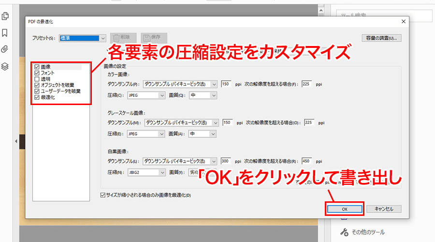Open カラー画像 圧縮 JPEG dropdown
The width and height of the screenshot is (435, 242).
click(146, 95)
